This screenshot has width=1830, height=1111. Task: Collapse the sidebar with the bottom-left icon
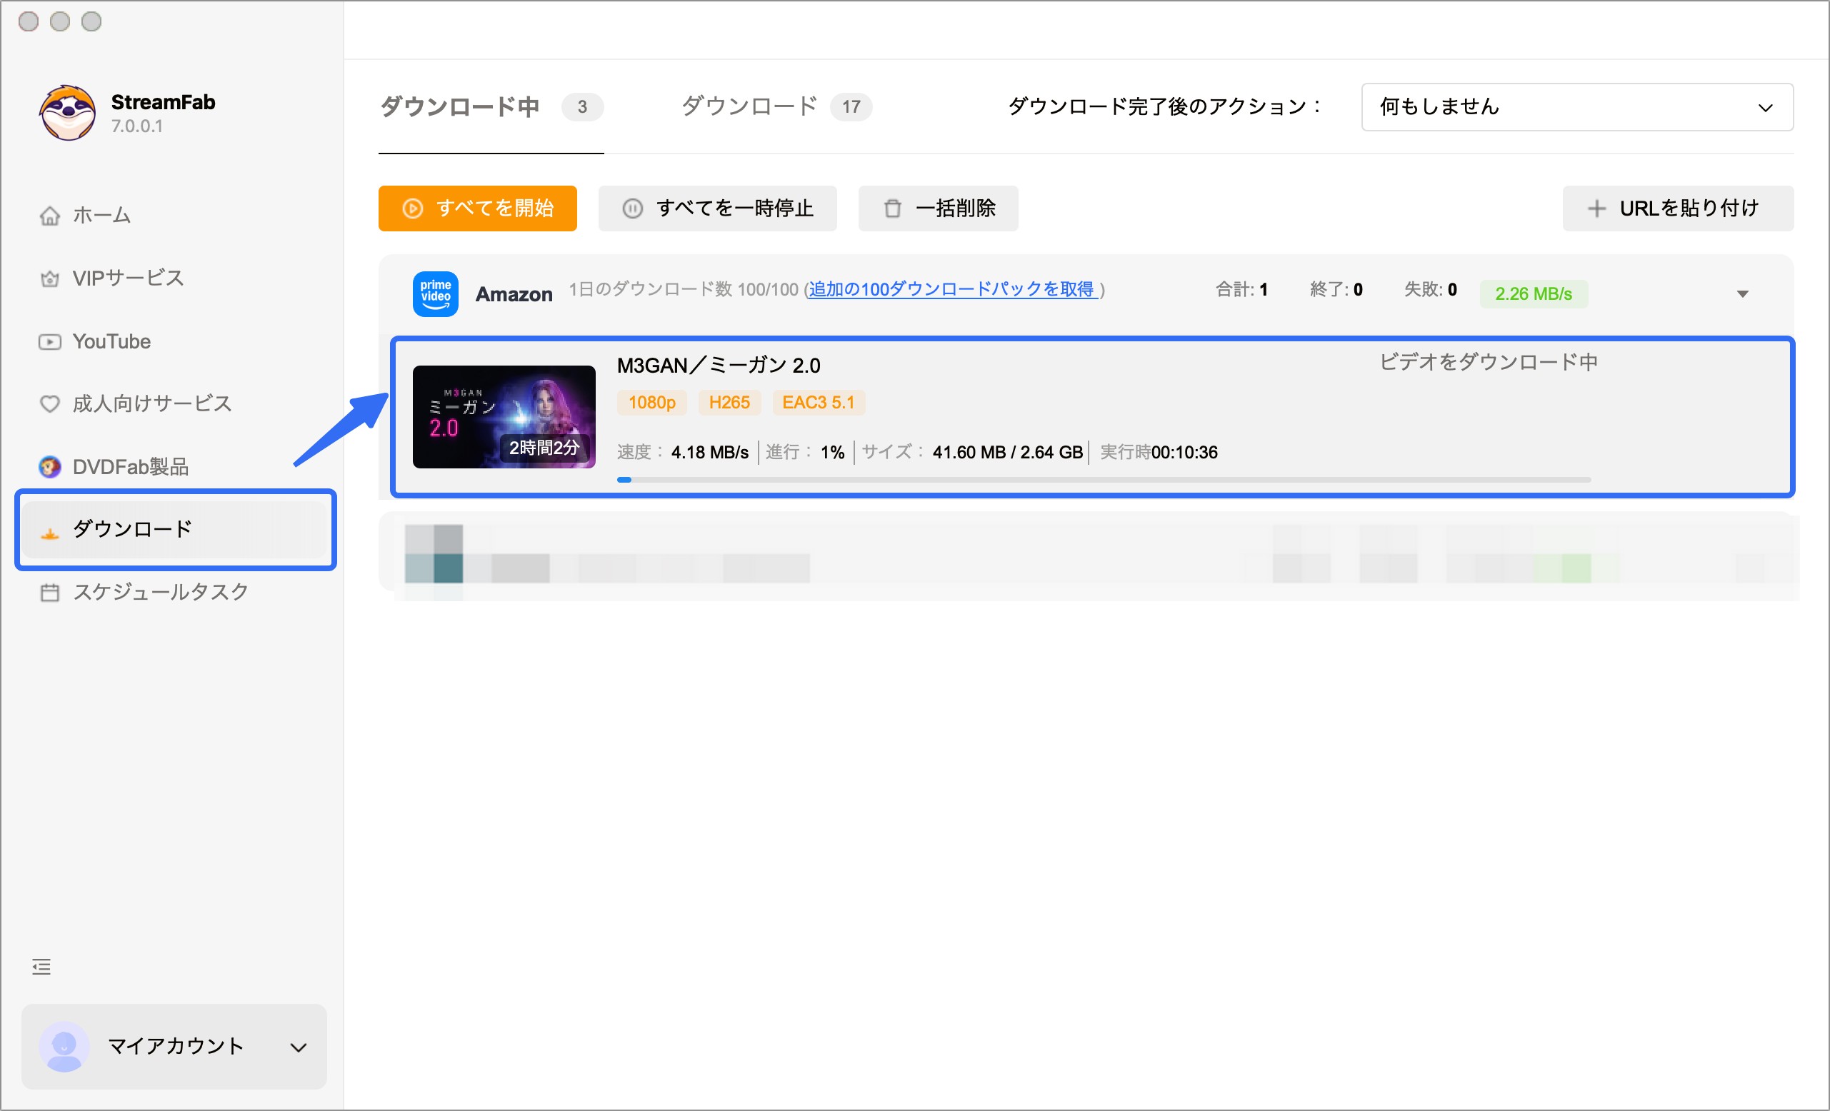[41, 966]
